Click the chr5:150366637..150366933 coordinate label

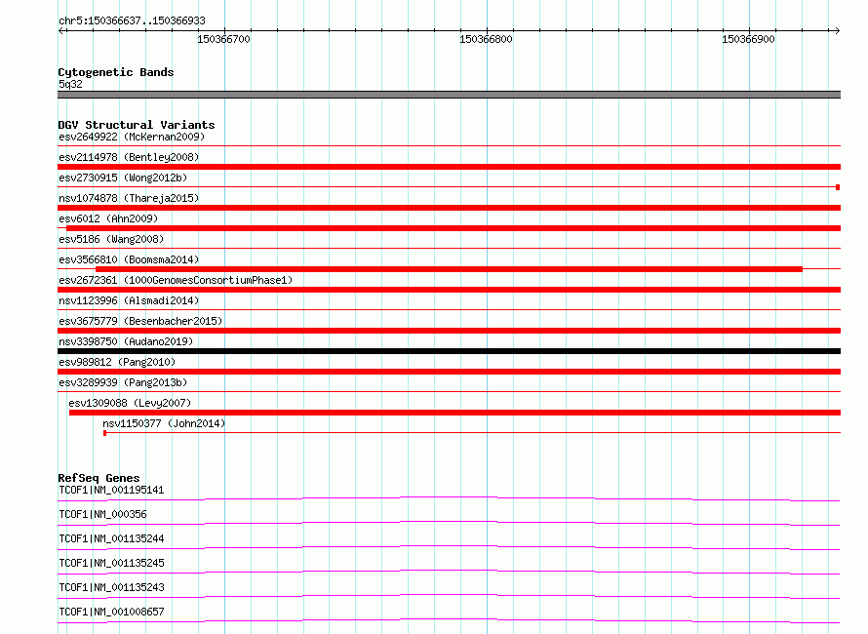[x=132, y=21]
